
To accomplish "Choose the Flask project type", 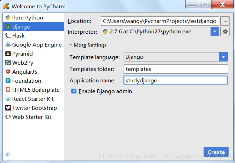I will (34, 36).
